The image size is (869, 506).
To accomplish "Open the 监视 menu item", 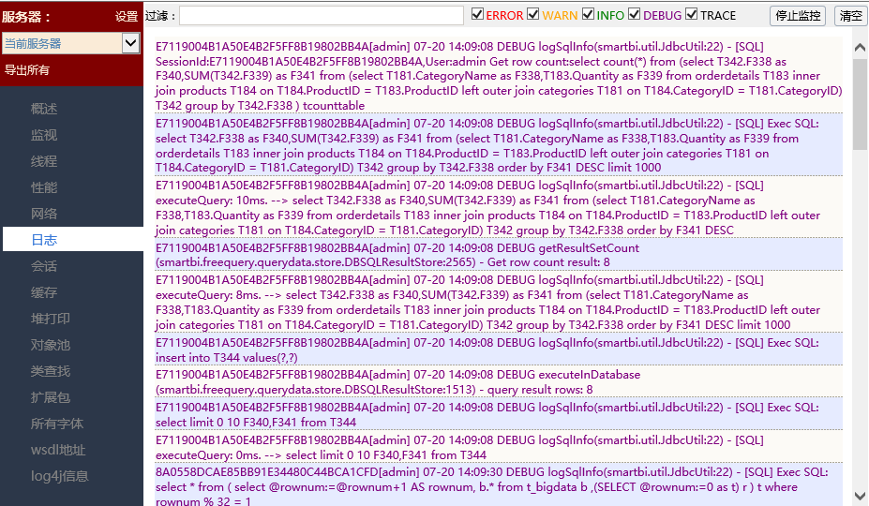I will point(44,135).
